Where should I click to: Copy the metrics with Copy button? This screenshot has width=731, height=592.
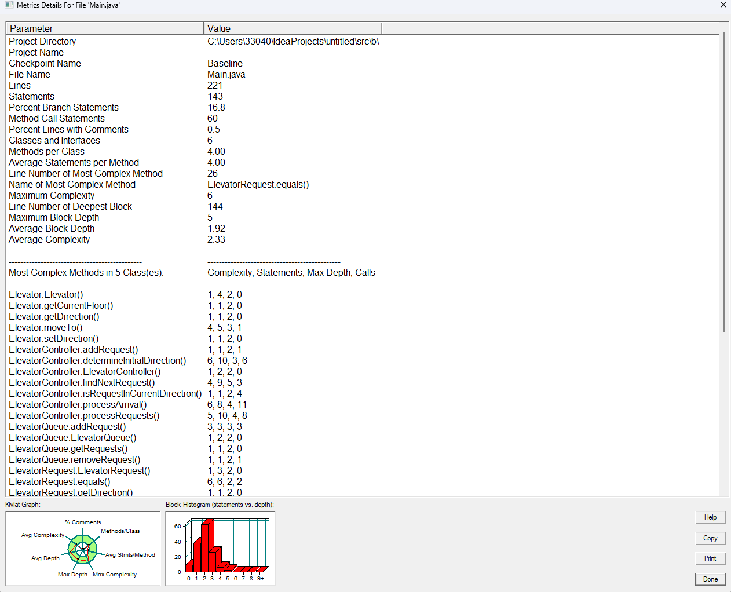click(x=710, y=538)
